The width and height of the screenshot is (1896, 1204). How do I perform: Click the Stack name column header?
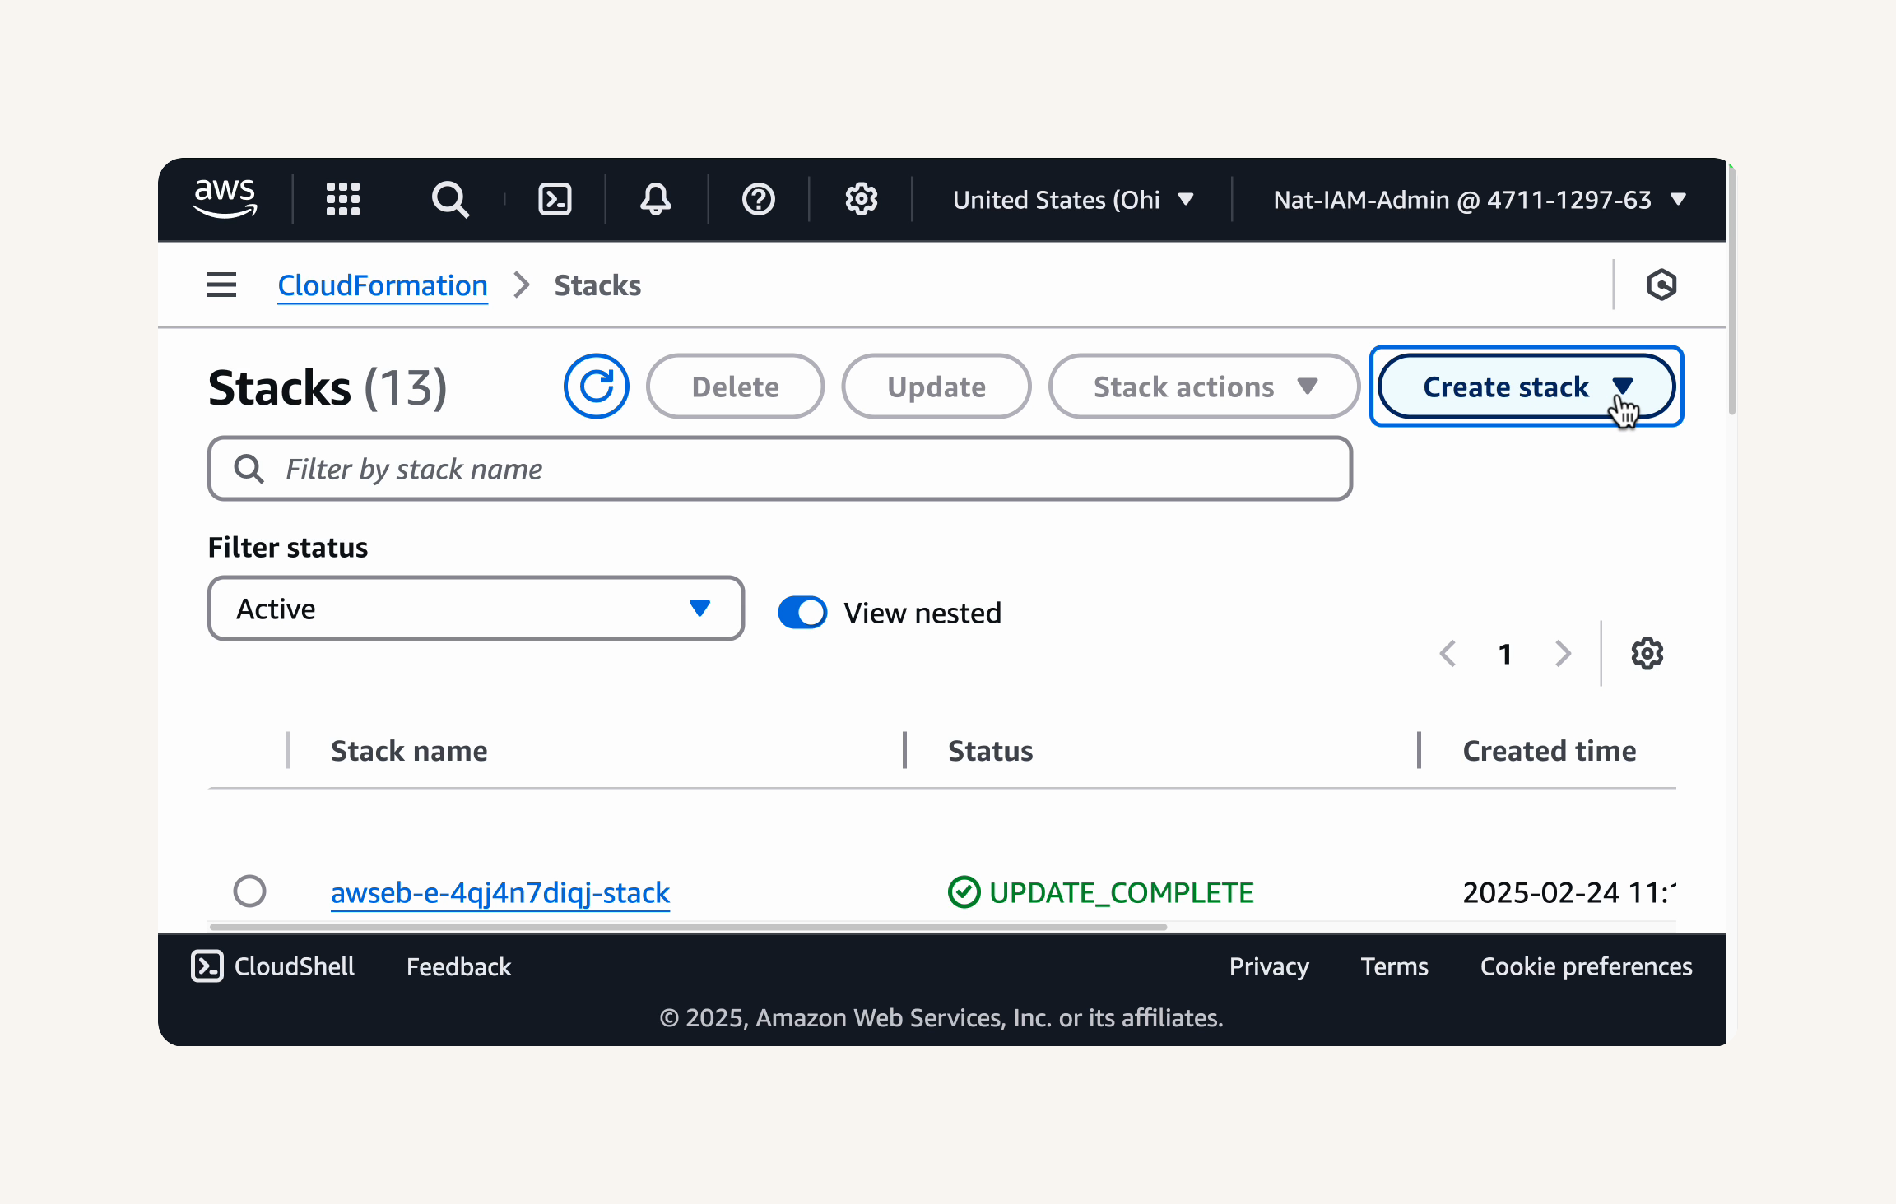(409, 751)
